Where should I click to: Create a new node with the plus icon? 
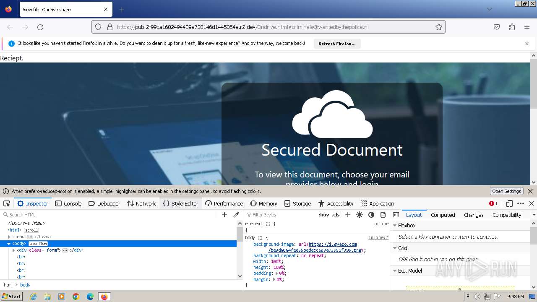[x=224, y=215]
